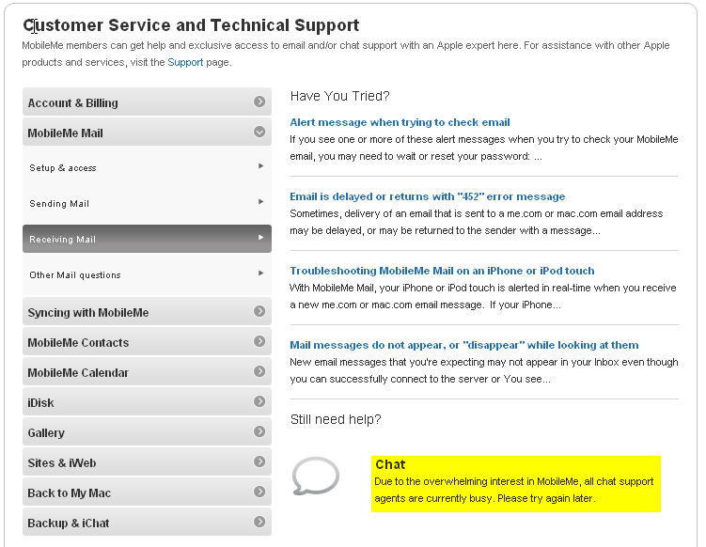Expand the Gallery section arrow
The image size is (706, 547).
[x=259, y=431]
